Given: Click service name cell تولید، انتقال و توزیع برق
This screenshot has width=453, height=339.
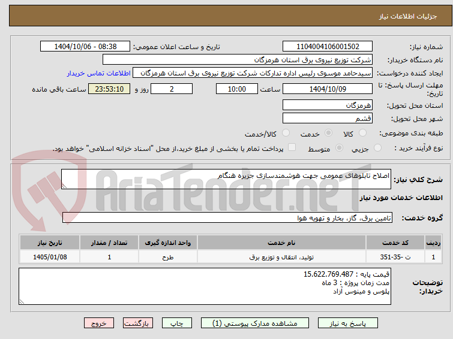Looking at the screenshot, I should [281, 257].
